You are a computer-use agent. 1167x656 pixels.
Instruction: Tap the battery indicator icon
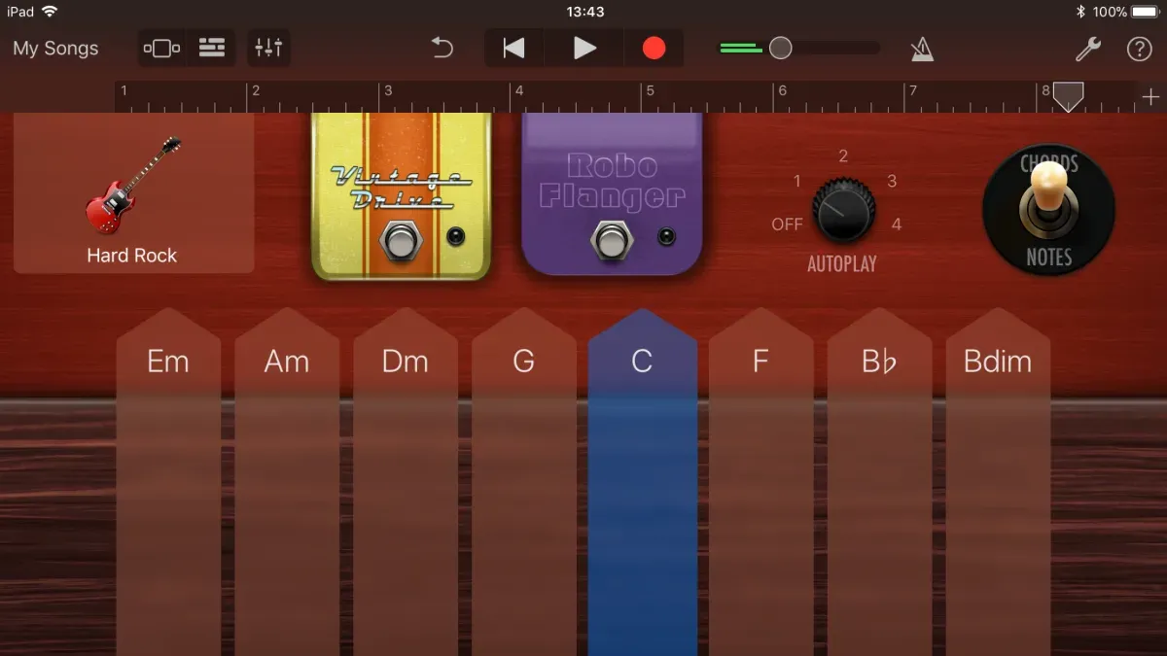click(1146, 12)
